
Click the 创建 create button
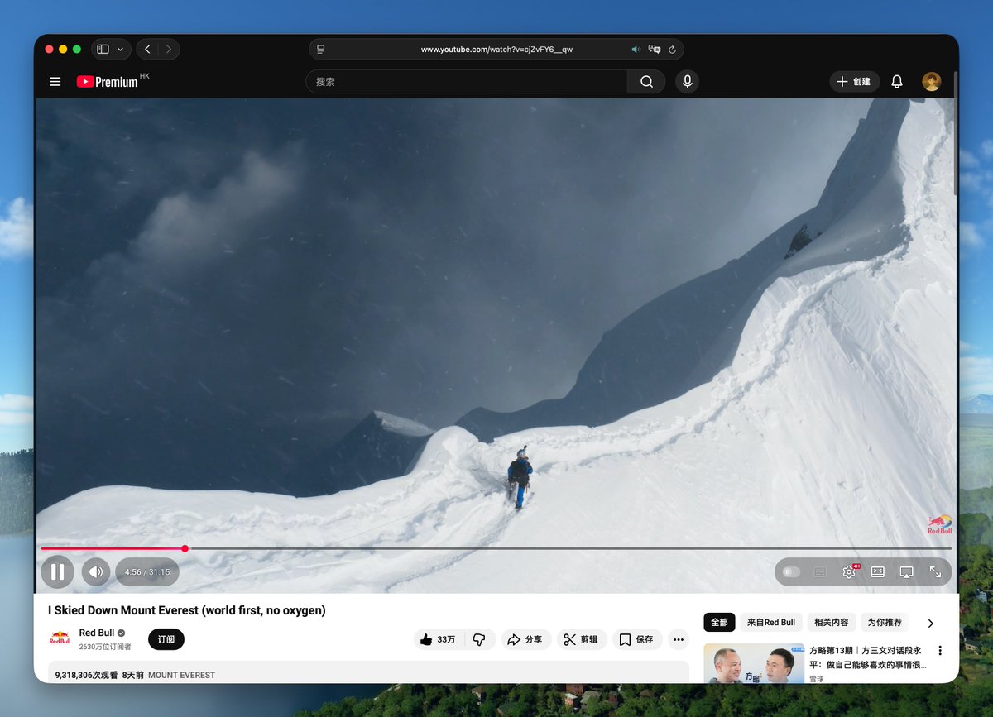[854, 82]
